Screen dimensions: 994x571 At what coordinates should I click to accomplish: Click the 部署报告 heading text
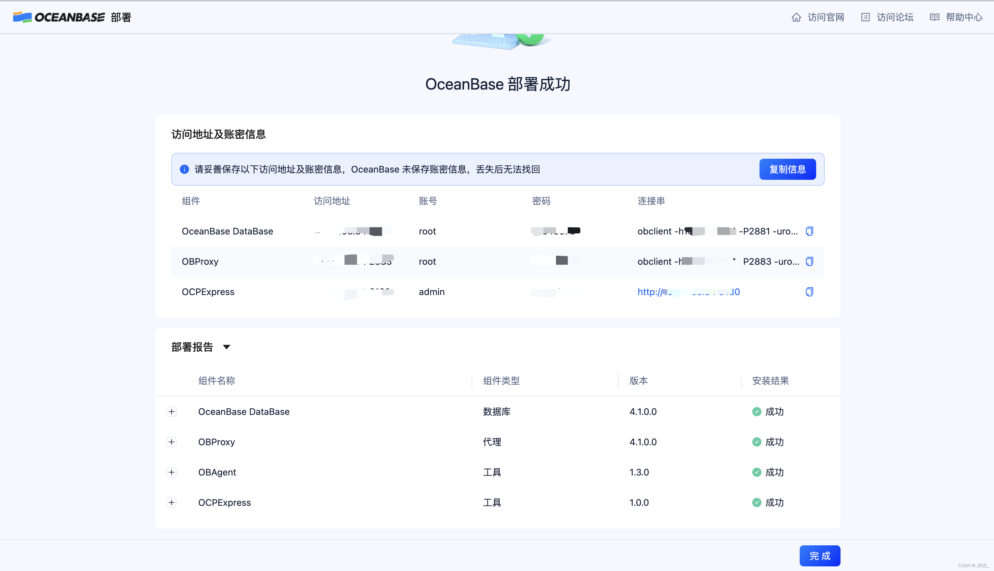click(x=192, y=347)
